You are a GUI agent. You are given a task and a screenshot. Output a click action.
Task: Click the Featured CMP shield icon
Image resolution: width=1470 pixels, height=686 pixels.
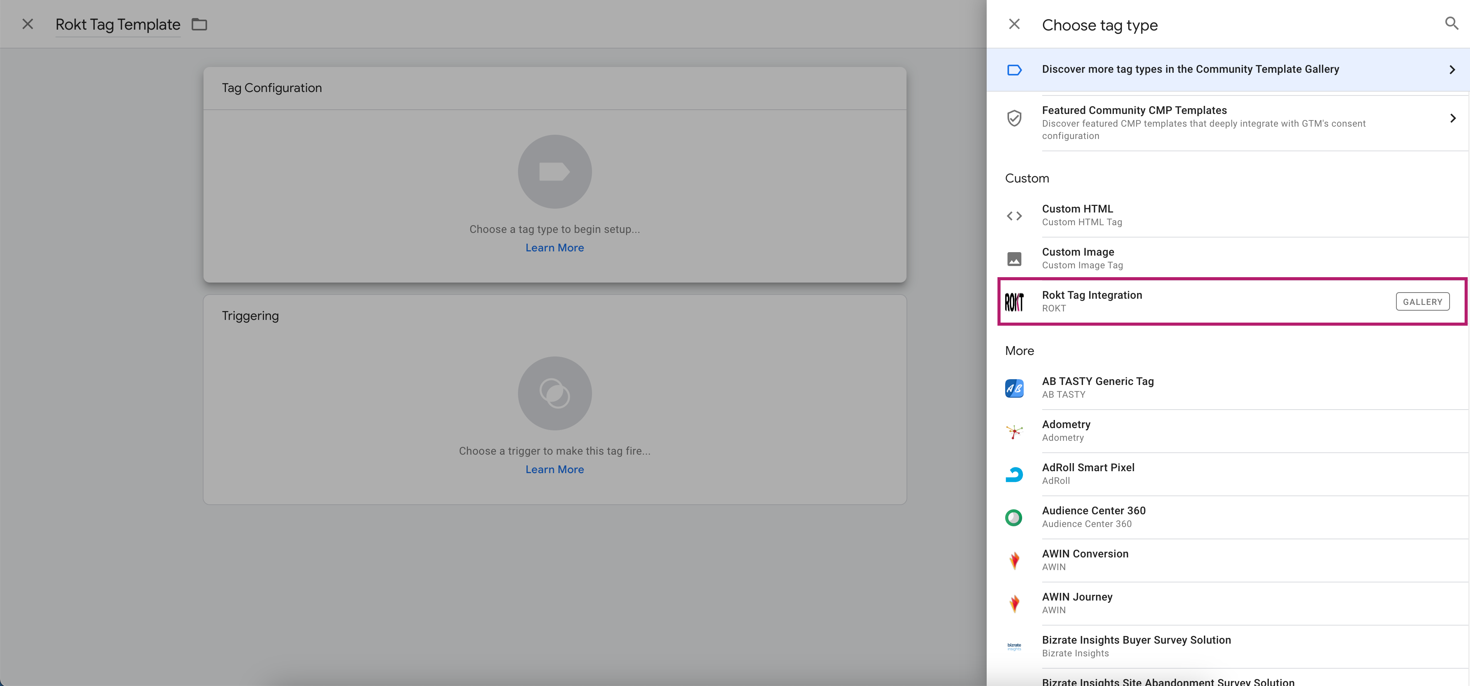click(x=1014, y=118)
